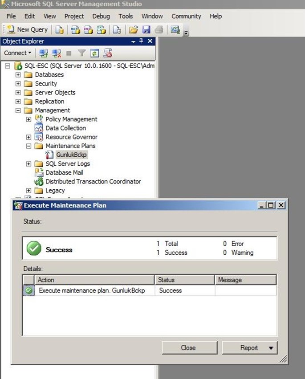
Task: Expand the Security folder
Action: (x=18, y=84)
